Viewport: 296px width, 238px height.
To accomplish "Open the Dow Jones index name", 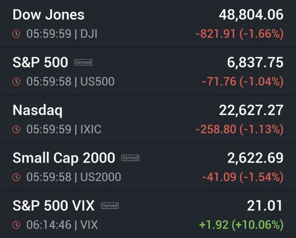I will (x=49, y=15).
